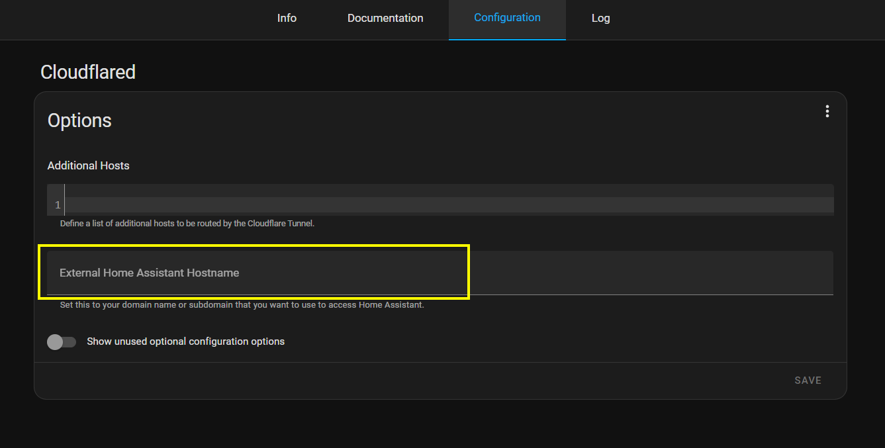Toggle Show unused optional configuration options
Screen dimensions: 885x448
point(62,342)
